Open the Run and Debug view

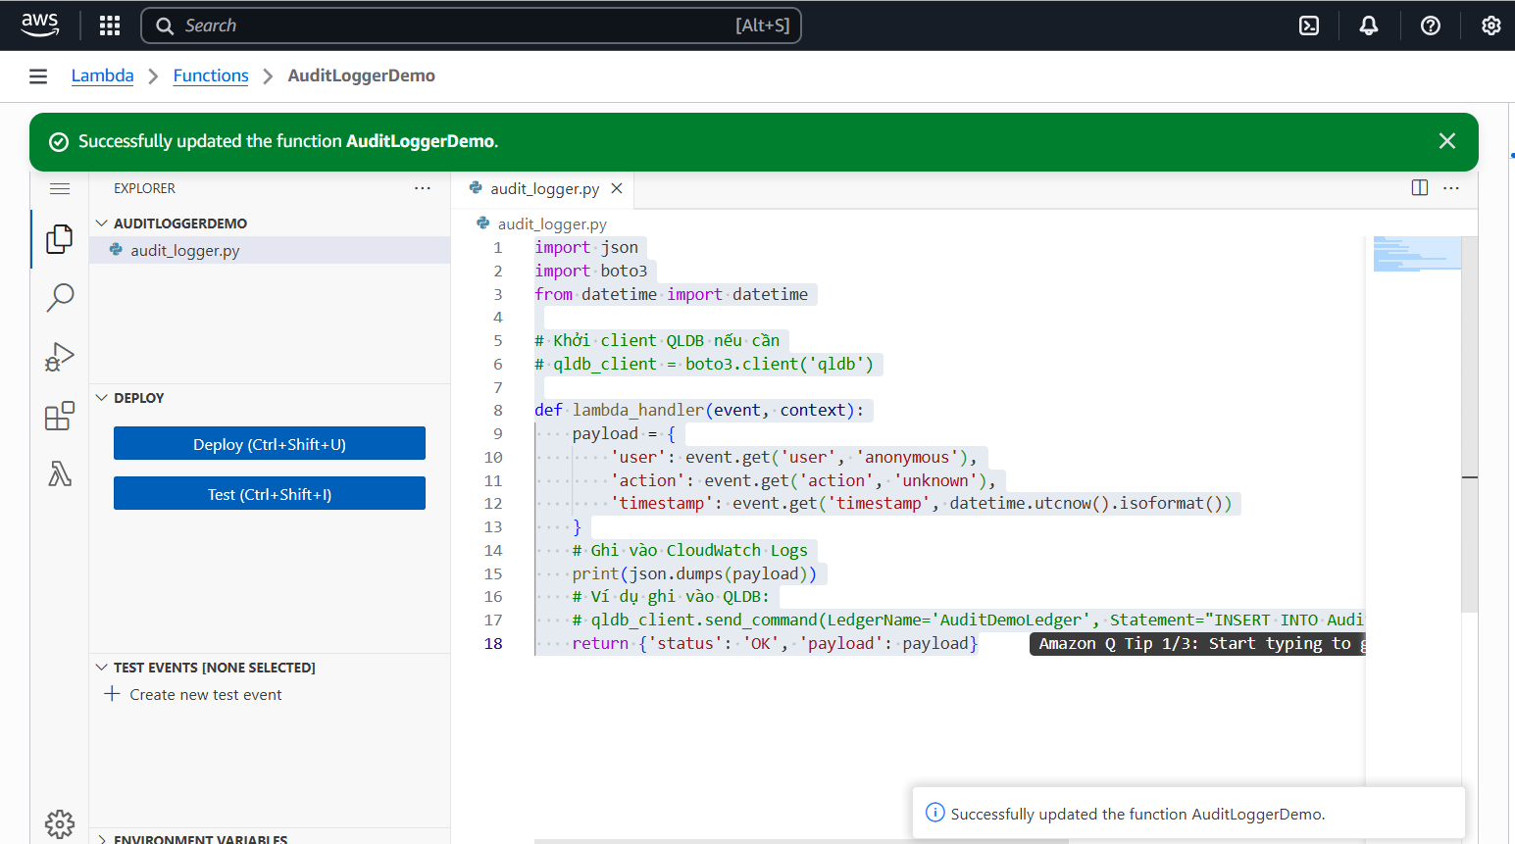60,357
